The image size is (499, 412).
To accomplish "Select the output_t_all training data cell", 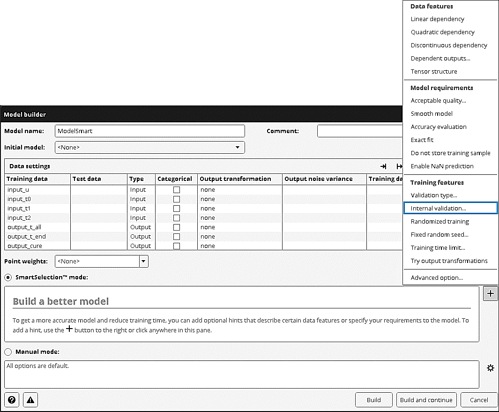I will [x=37, y=227].
